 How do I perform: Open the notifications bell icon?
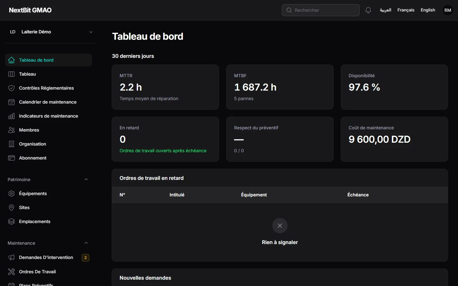click(368, 10)
